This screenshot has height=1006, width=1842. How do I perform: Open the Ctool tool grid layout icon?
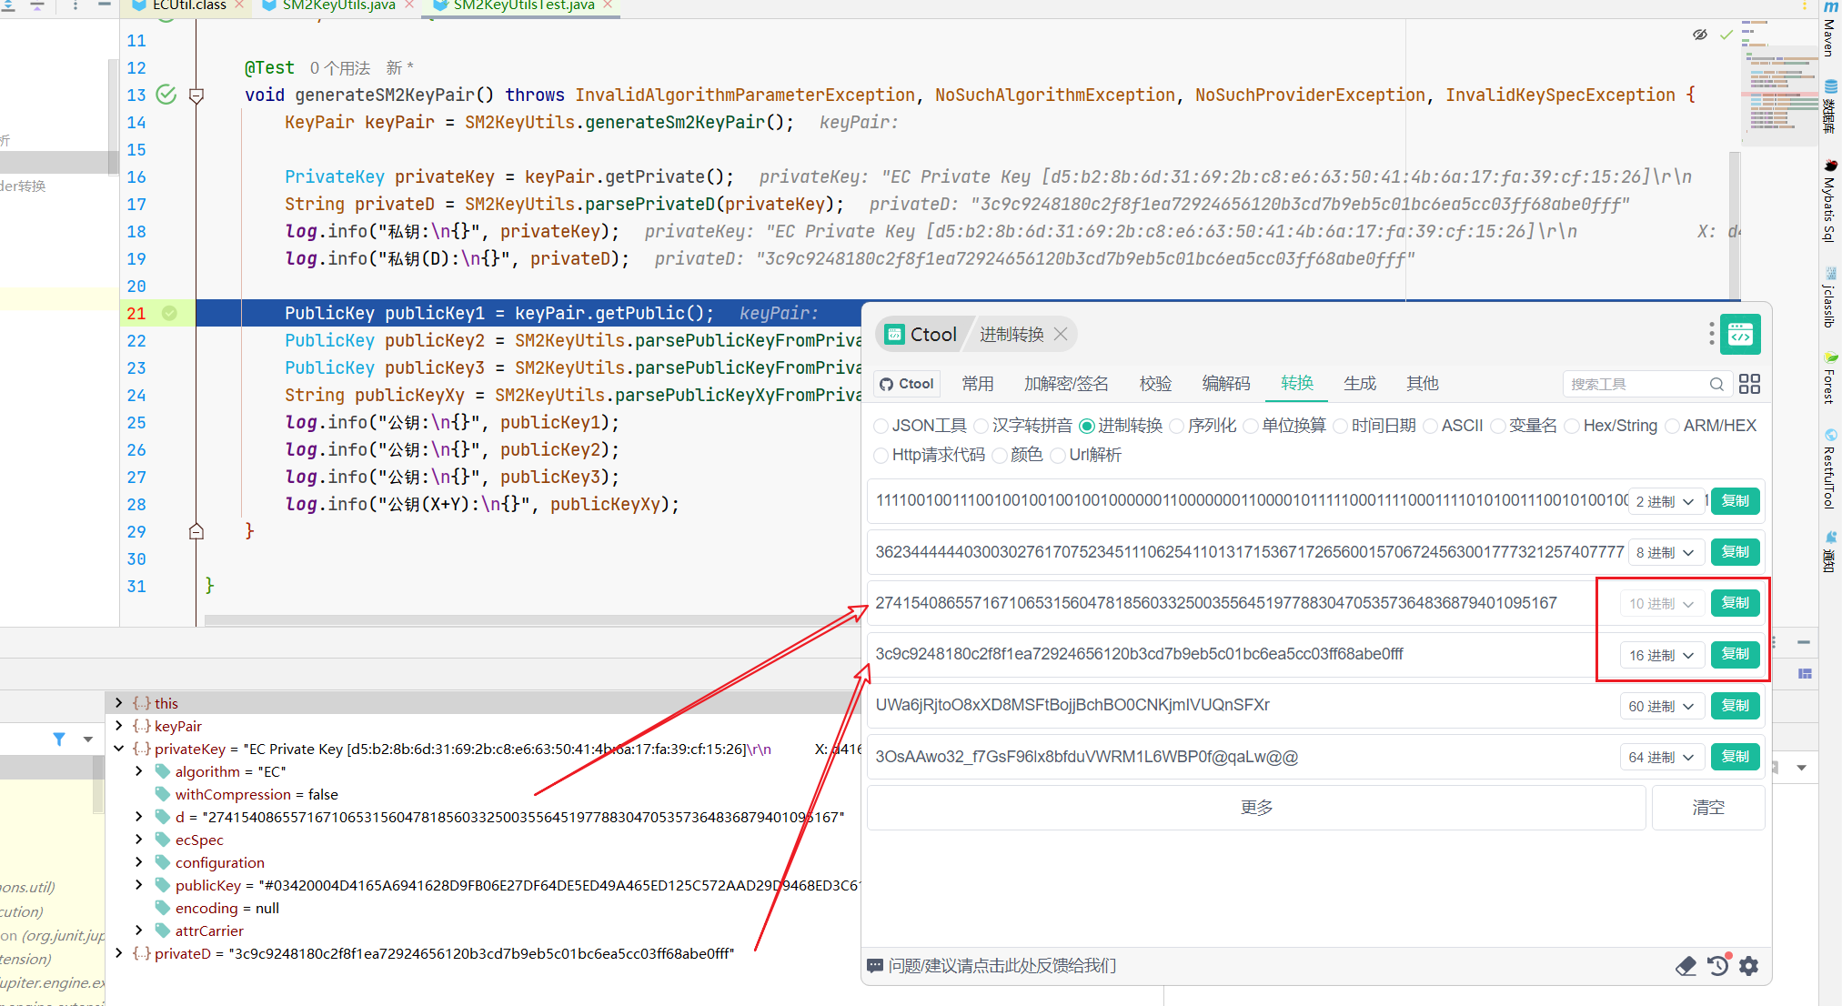coord(1749,384)
